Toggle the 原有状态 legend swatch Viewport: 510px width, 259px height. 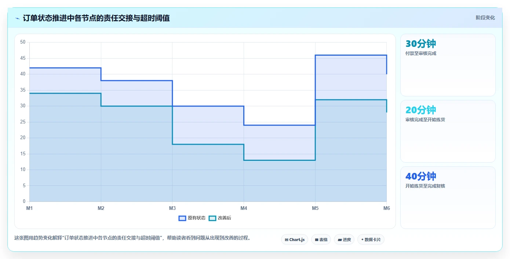tap(182, 218)
